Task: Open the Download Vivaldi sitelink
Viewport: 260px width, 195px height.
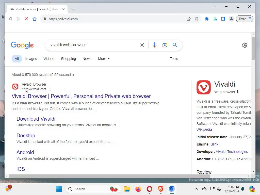Action: 36,119
